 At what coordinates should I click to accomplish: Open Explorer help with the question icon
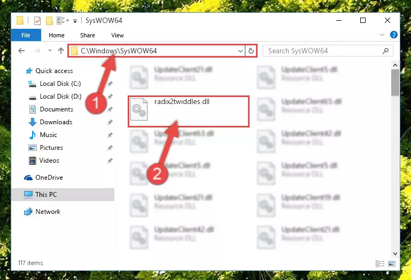394,35
